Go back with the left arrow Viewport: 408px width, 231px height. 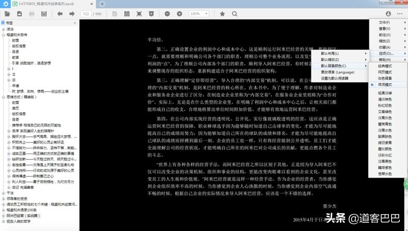tap(60, 14)
